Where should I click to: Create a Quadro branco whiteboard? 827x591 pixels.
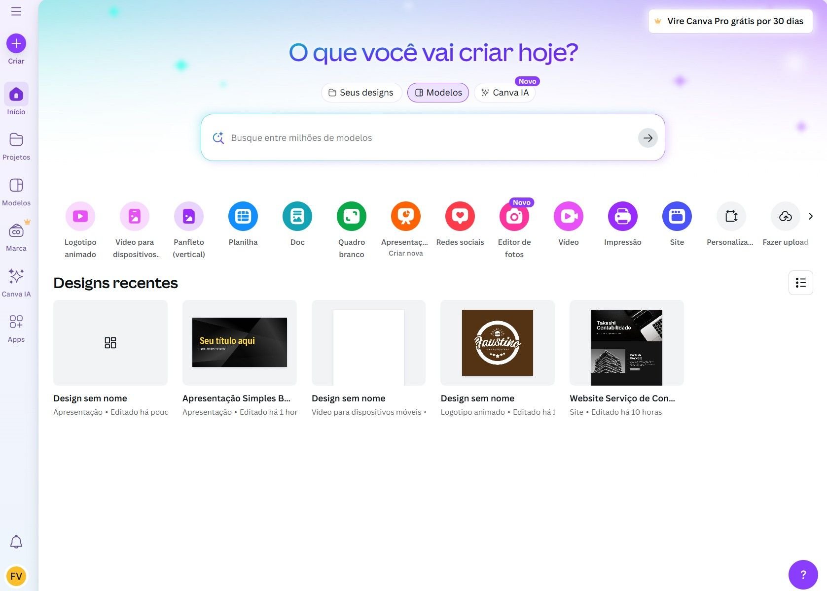pos(352,216)
